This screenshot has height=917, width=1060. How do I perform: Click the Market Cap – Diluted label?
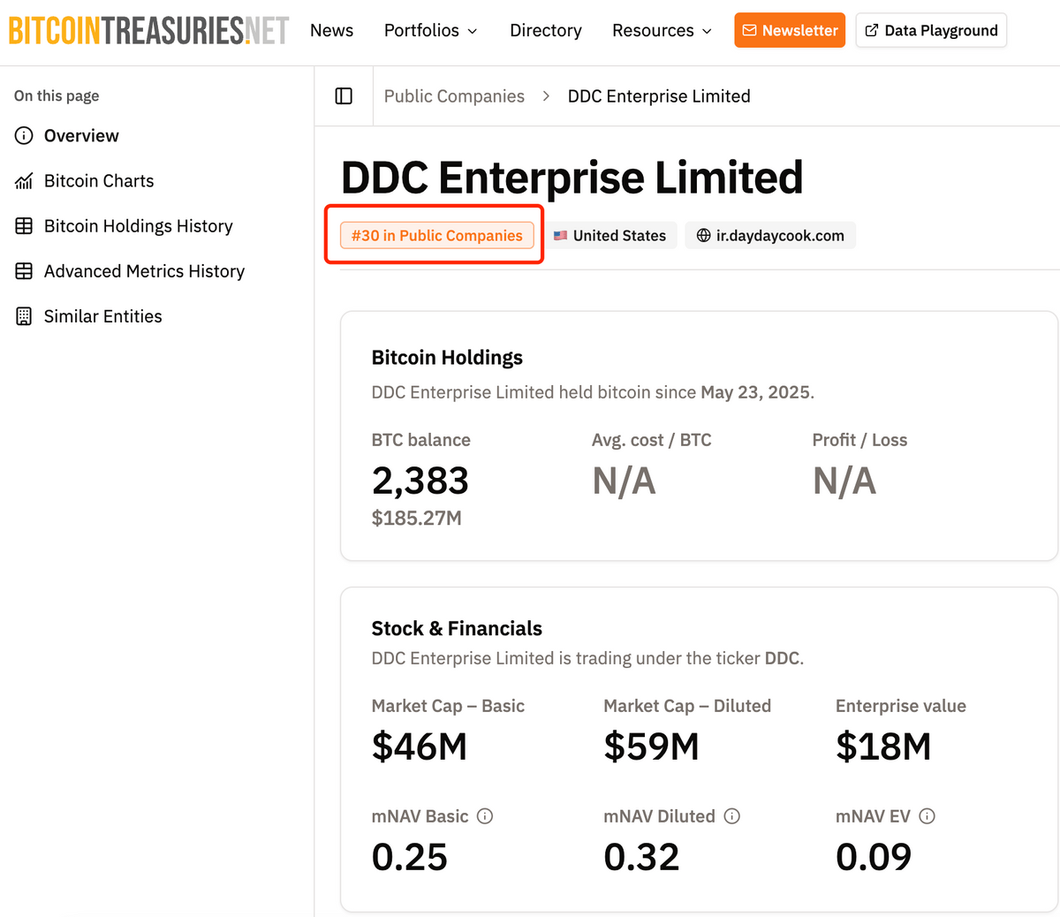click(687, 706)
